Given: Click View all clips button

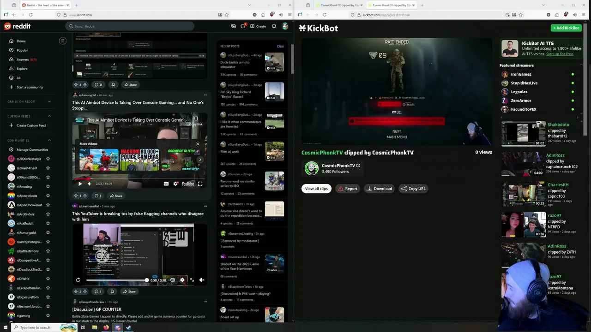Looking at the screenshot, I should click(316, 189).
